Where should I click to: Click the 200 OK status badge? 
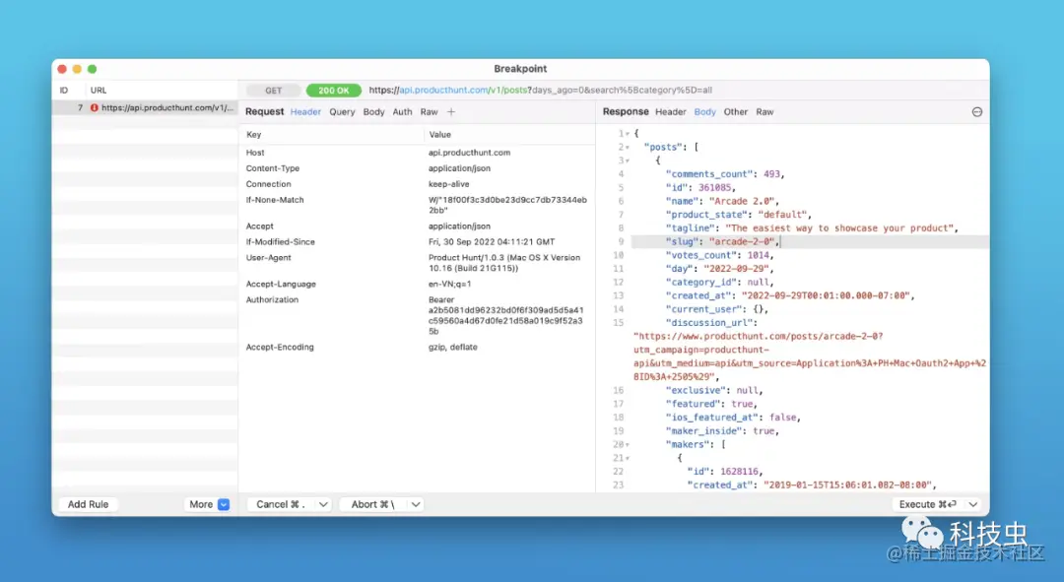click(334, 91)
